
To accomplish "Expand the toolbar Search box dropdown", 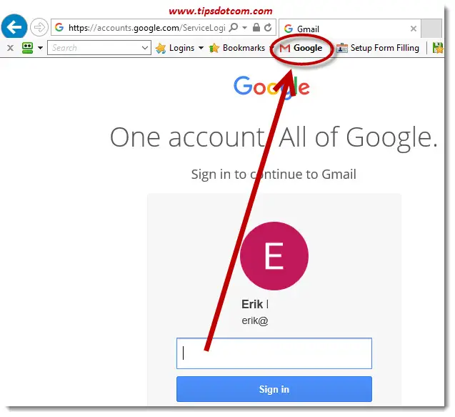I will click(145, 48).
